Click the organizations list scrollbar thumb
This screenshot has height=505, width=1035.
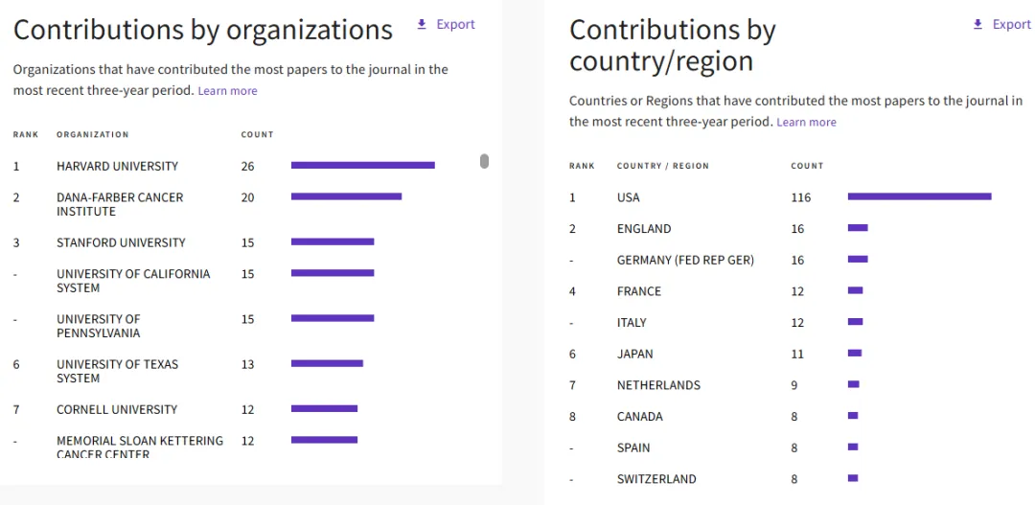click(x=485, y=161)
